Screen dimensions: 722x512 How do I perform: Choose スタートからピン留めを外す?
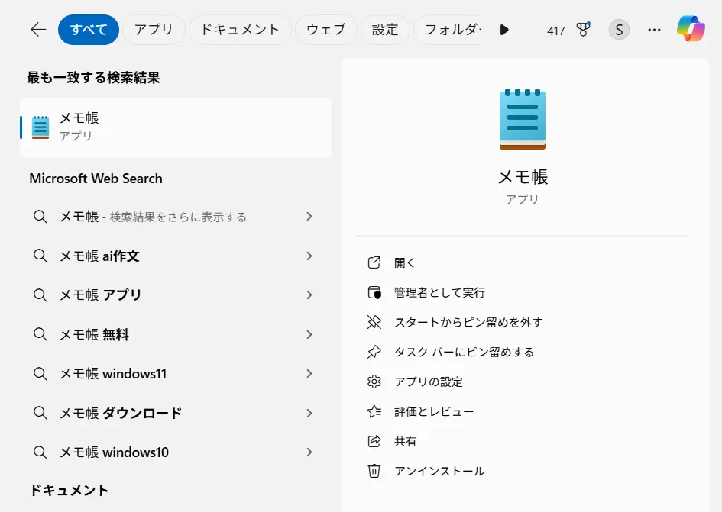point(469,322)
